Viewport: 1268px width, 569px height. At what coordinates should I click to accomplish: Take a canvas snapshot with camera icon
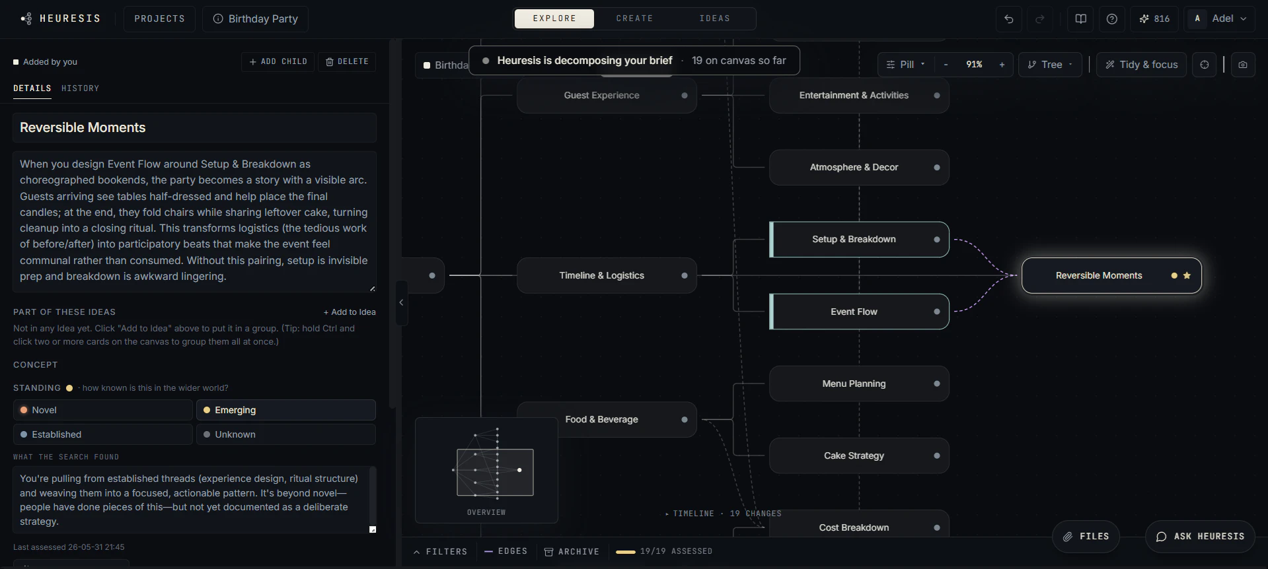tap(1243, 65)
